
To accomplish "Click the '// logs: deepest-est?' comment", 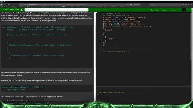I will click(14, 90).
